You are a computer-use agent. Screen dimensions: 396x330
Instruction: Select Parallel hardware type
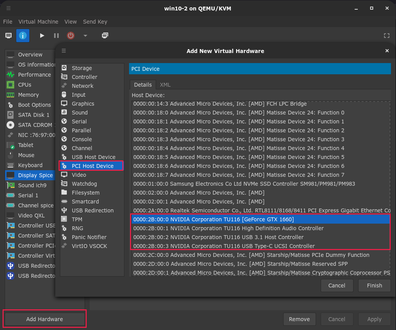tap(92, 130)
